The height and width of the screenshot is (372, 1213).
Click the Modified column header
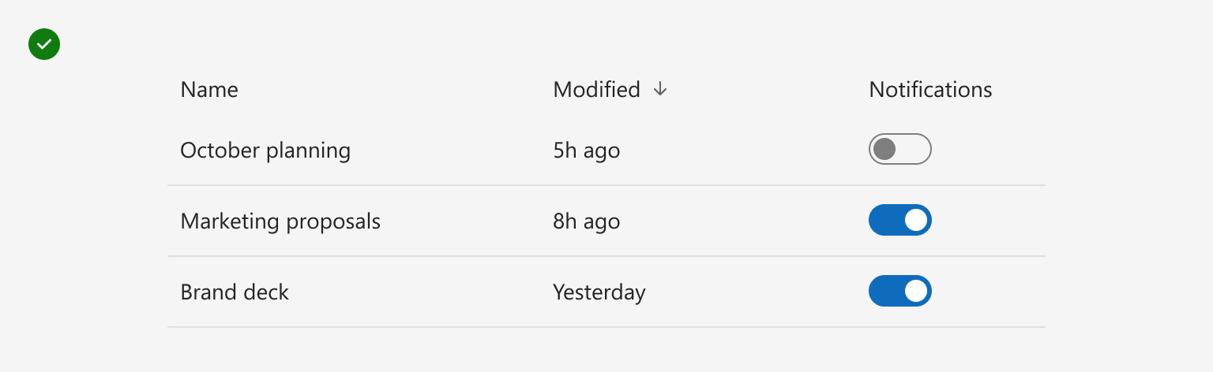596,90
